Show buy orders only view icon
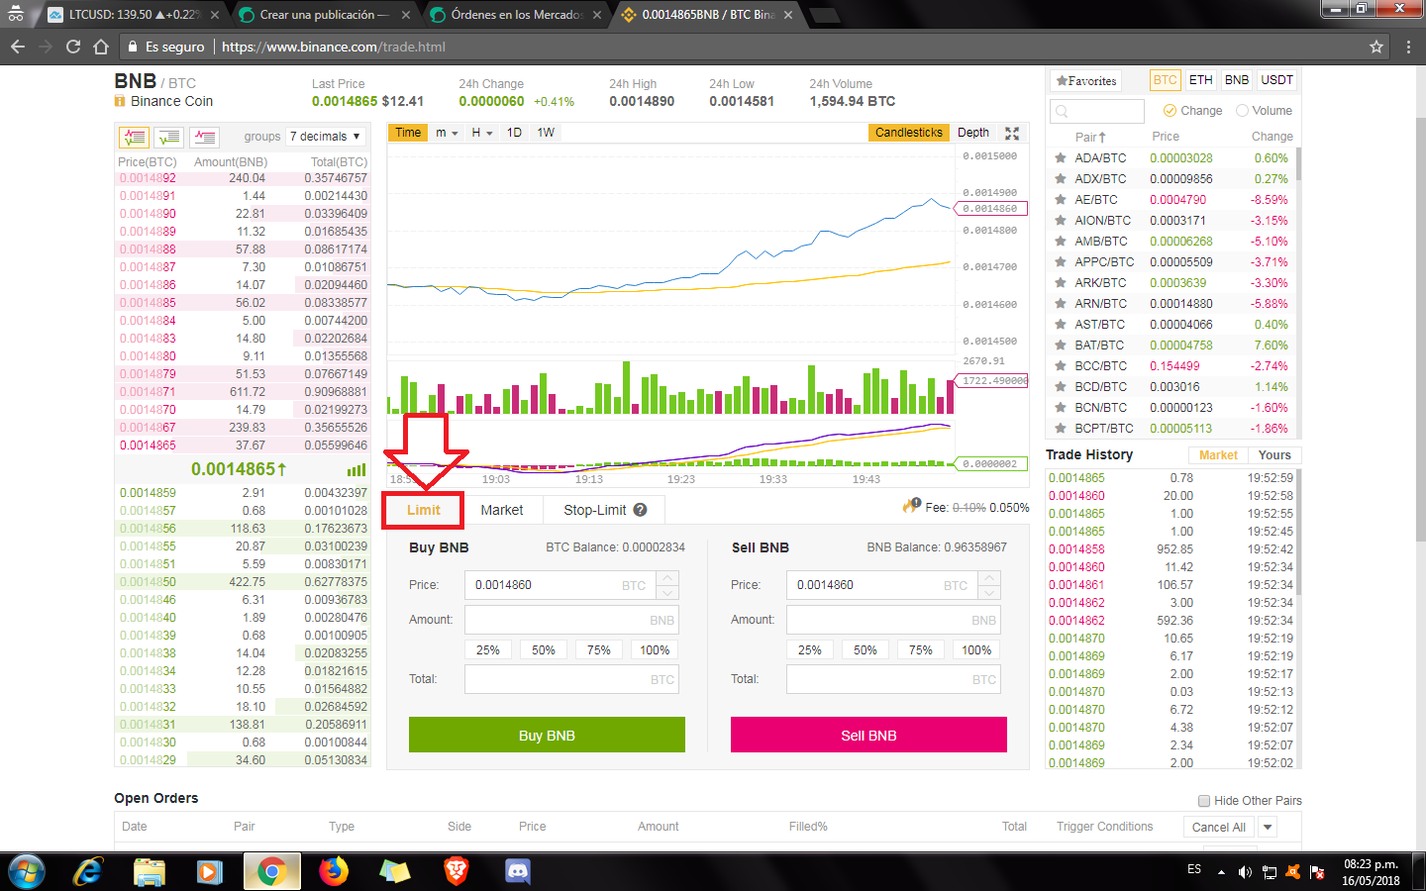 (x=169, y=138)
